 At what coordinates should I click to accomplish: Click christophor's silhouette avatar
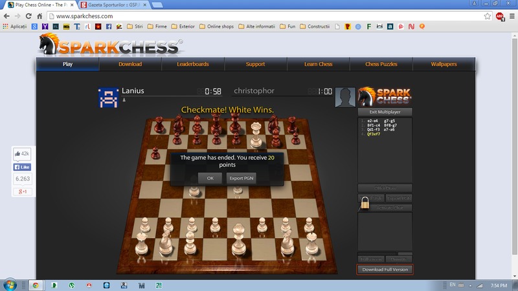point(345,97)
